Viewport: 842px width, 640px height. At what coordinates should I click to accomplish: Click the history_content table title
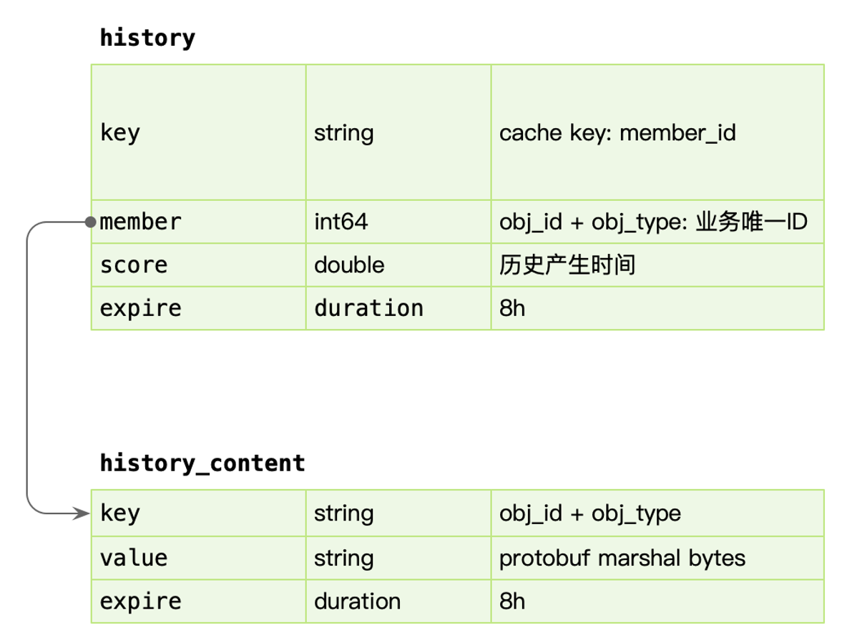202,463
